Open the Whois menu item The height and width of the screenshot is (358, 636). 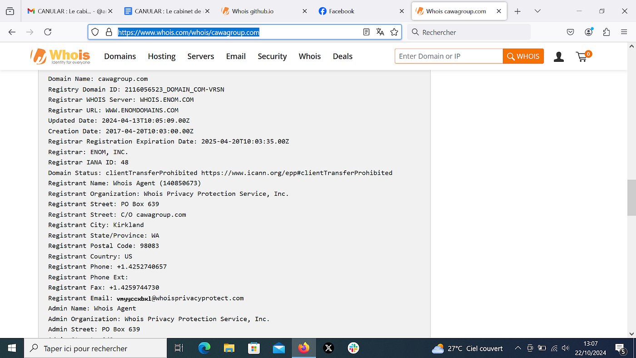(x=310, y=56)
